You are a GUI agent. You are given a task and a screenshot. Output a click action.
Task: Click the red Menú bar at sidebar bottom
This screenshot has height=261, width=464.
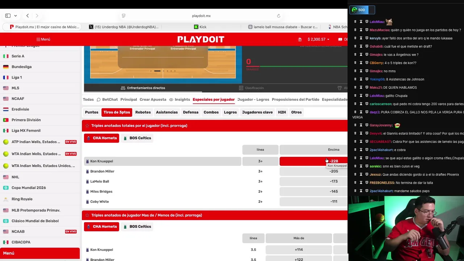[x=40, y=253]
